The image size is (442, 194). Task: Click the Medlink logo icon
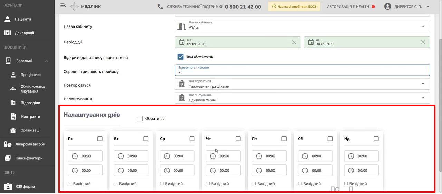[x=74, y=6]
